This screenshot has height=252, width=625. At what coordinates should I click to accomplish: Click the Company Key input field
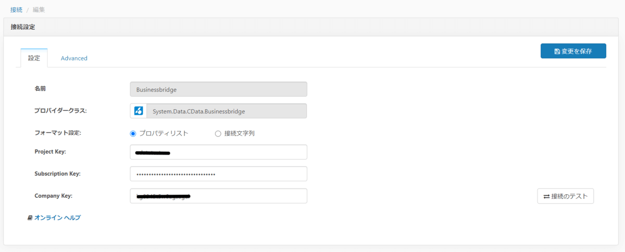pyautogui.click(x=218, y=196)
